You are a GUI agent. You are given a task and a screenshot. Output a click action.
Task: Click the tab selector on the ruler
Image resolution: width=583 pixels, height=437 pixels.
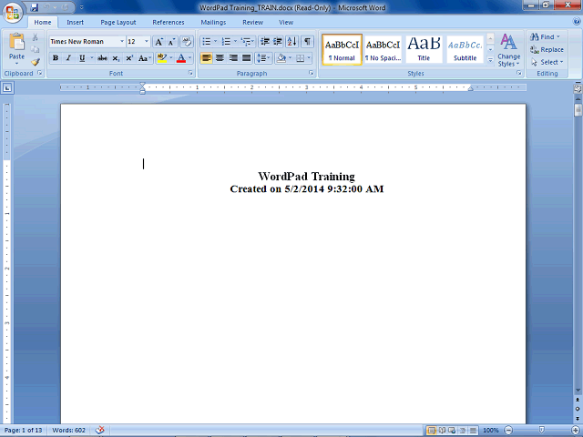[x=7, y=88]
